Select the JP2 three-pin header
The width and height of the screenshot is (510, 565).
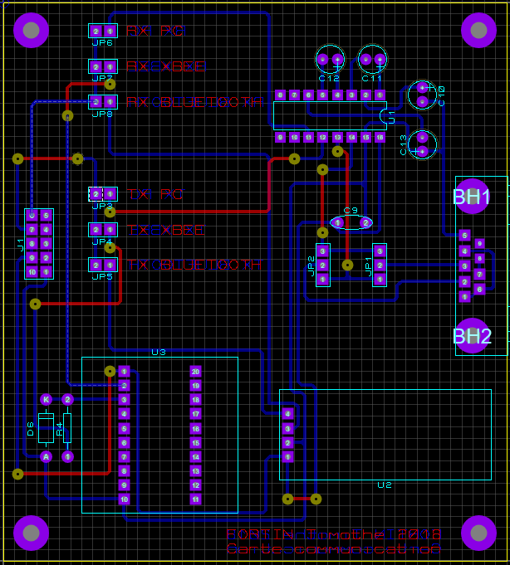322,265
